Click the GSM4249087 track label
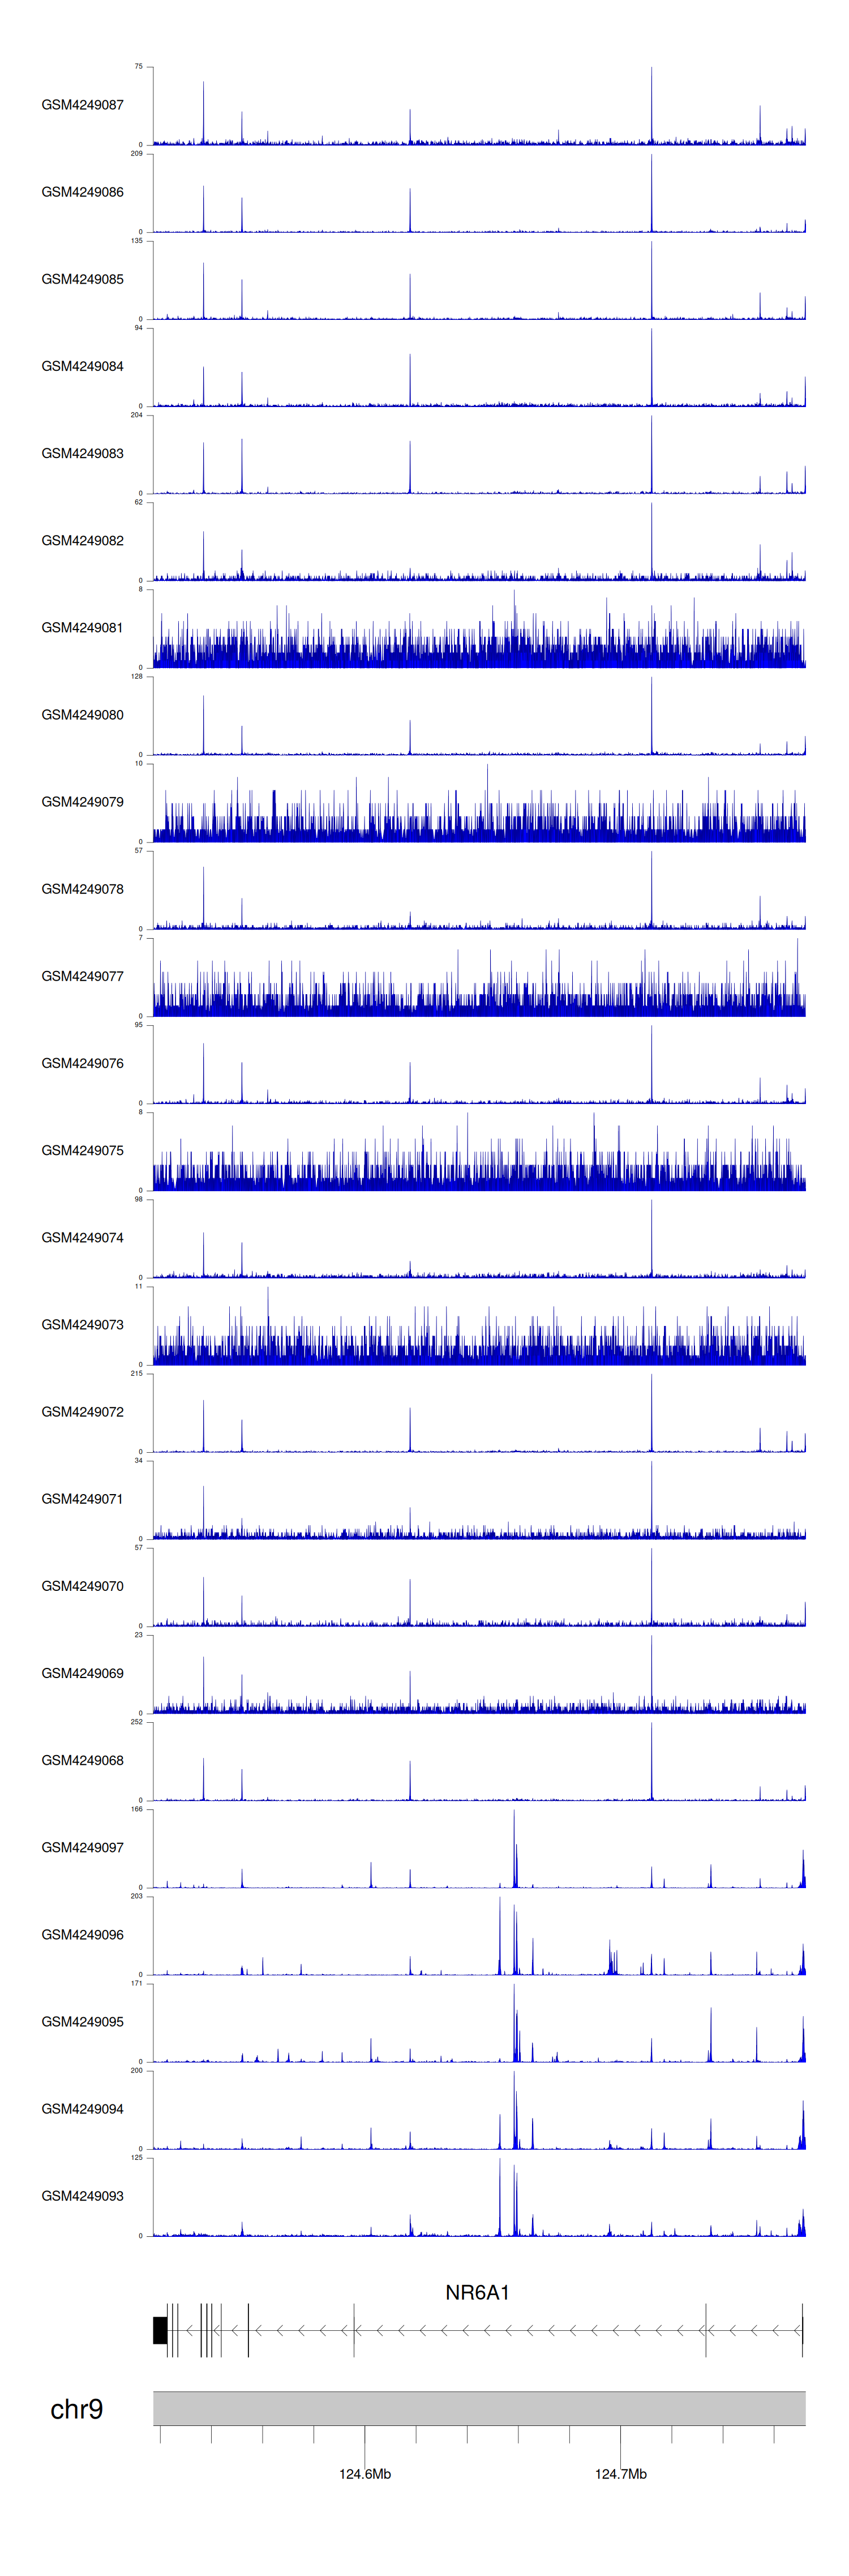This screenshot has width=849, height=2576. tap(82, 105)
